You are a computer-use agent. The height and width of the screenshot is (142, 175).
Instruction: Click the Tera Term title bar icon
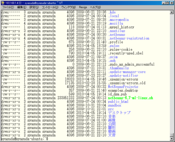(x=3, y=3)
